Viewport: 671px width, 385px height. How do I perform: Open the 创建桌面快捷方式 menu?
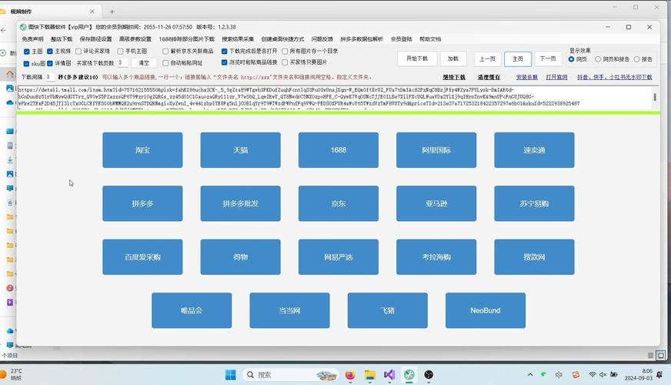pos(283,39)
